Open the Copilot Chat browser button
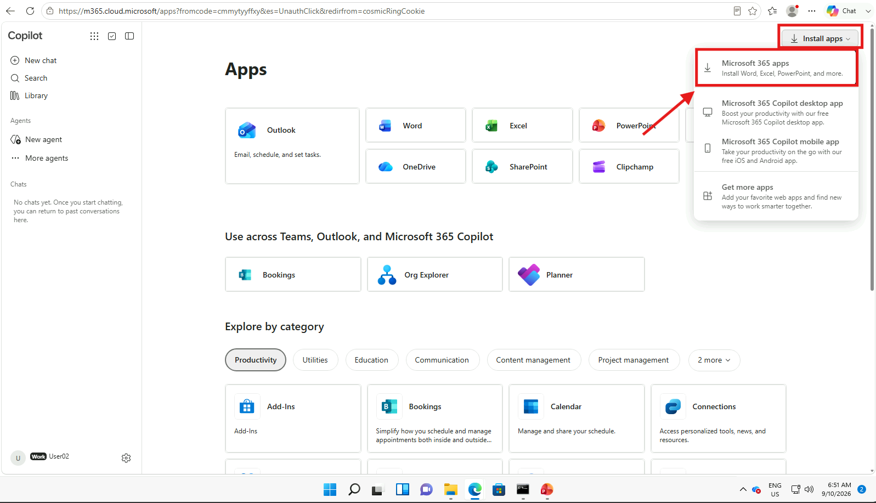Image resolution: width=876 pixels, height=503 pixels. point(841,11)
